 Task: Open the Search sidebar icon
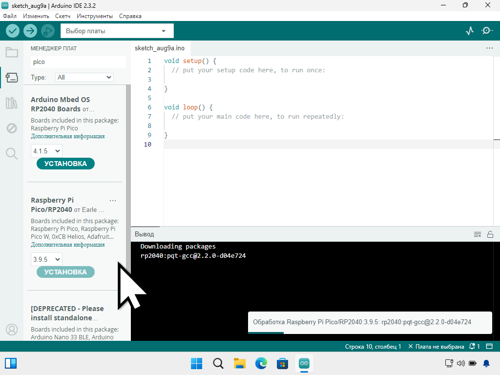pos(12,154)
